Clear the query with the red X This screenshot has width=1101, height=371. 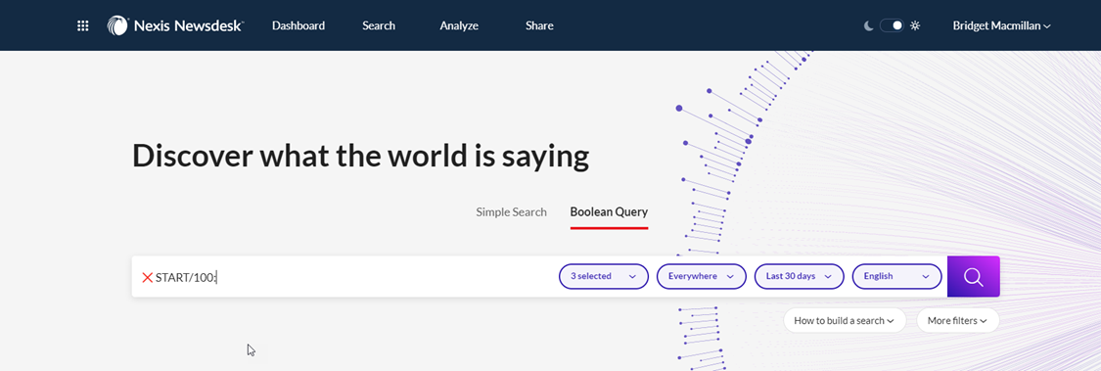click(148, 277)
